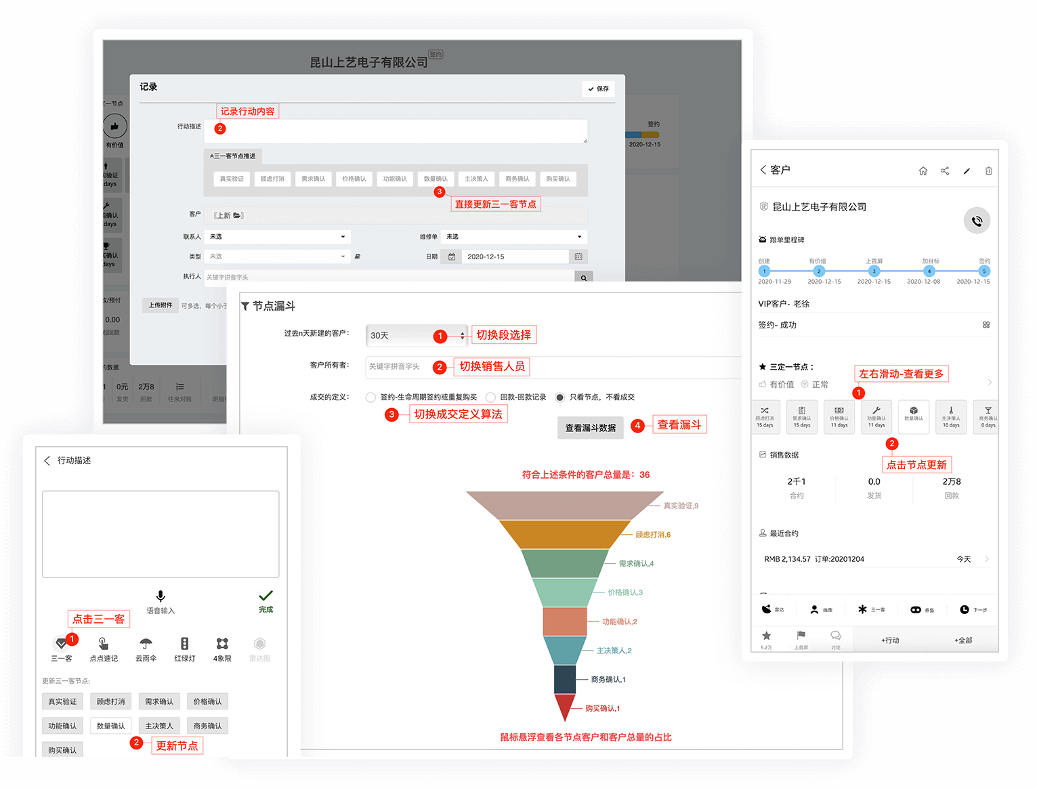Click milestone 3 上首屏 on progress line
The width and height of the screenshot is (1037, 788).
(874, 271)
